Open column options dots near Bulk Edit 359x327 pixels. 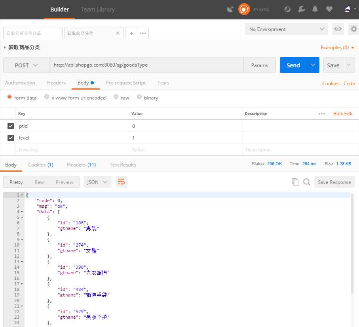click(x=322, y=114)
